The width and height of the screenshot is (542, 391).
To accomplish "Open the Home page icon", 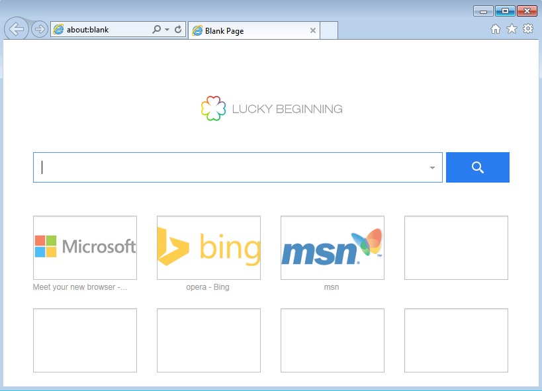I will pos(496,29).
